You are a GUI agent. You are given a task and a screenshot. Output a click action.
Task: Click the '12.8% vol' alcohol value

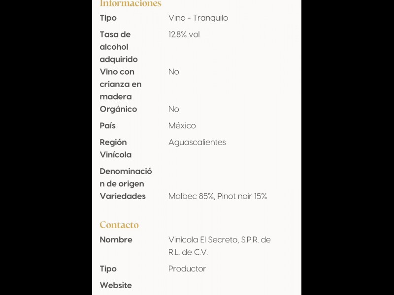[184, 34]
